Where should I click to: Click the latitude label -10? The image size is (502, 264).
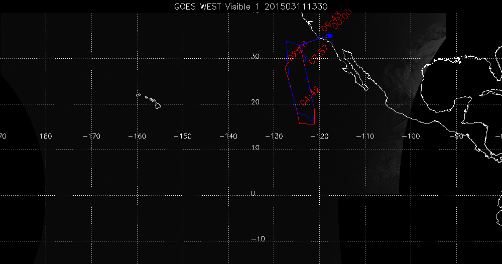[x=258, y=239]
